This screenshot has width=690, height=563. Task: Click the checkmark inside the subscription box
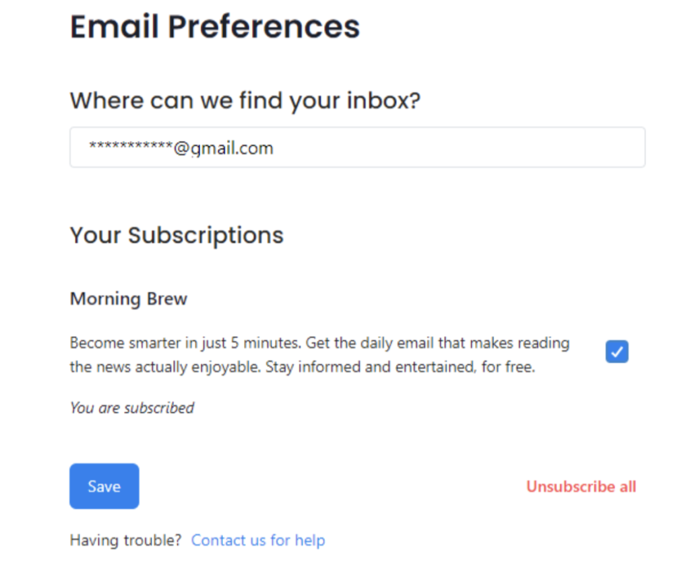[x=617, y=351]
